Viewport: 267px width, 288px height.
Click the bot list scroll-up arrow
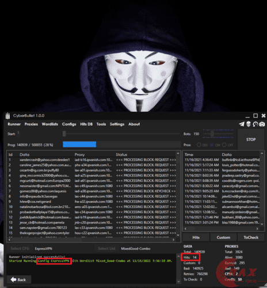[178, 153]
